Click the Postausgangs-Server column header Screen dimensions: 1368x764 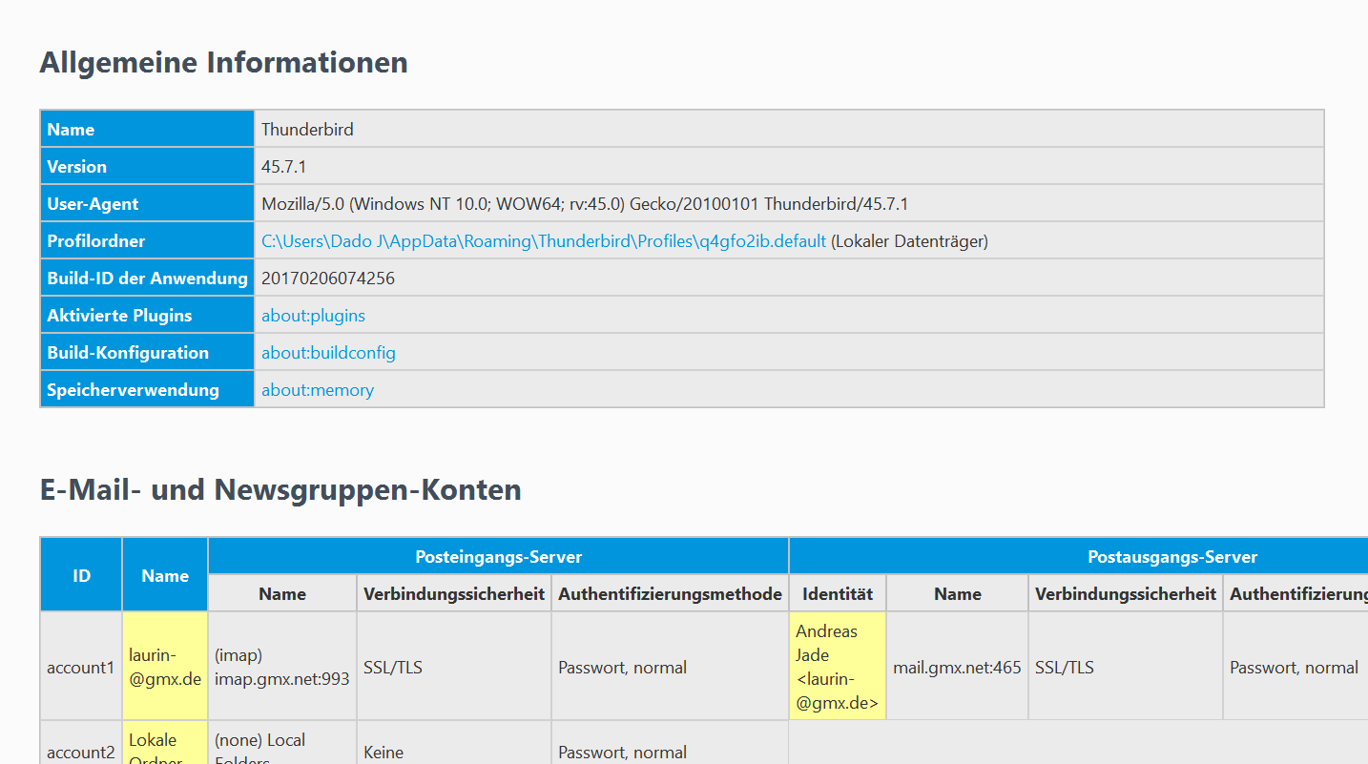click(x=1078, y=556)
